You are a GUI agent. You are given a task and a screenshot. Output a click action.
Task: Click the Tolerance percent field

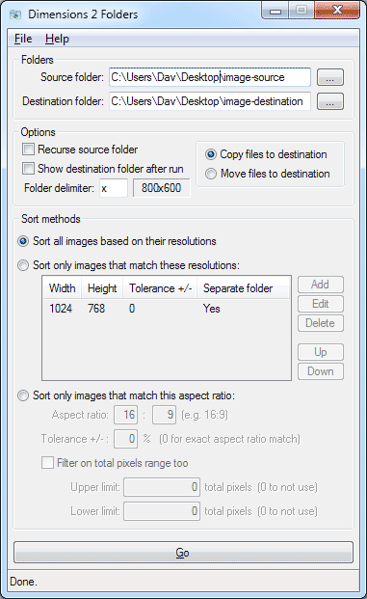(126, 439)
